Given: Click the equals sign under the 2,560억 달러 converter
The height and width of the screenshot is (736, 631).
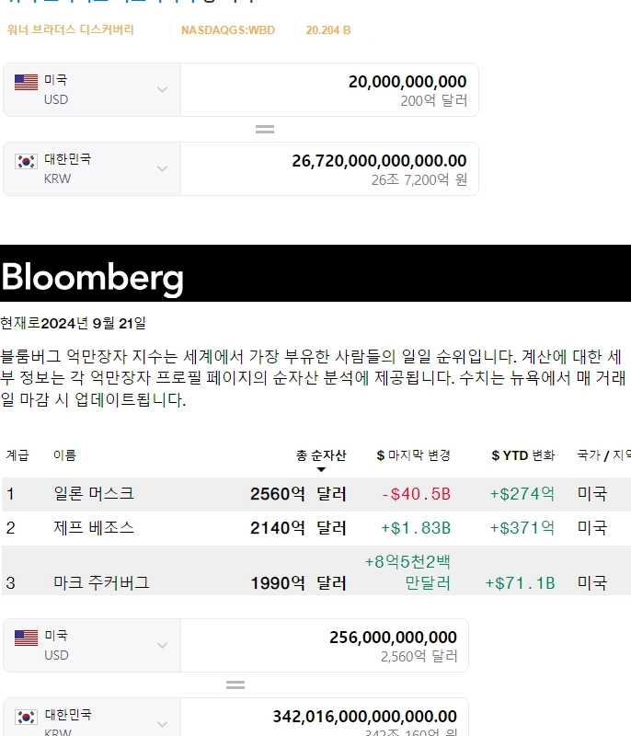Looking at the screenshot, I should click(235, 685).
